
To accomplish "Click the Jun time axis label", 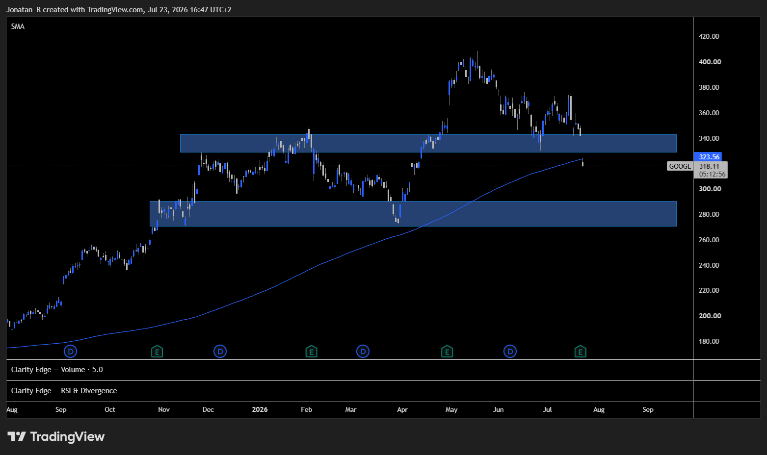I will (498, 409).
